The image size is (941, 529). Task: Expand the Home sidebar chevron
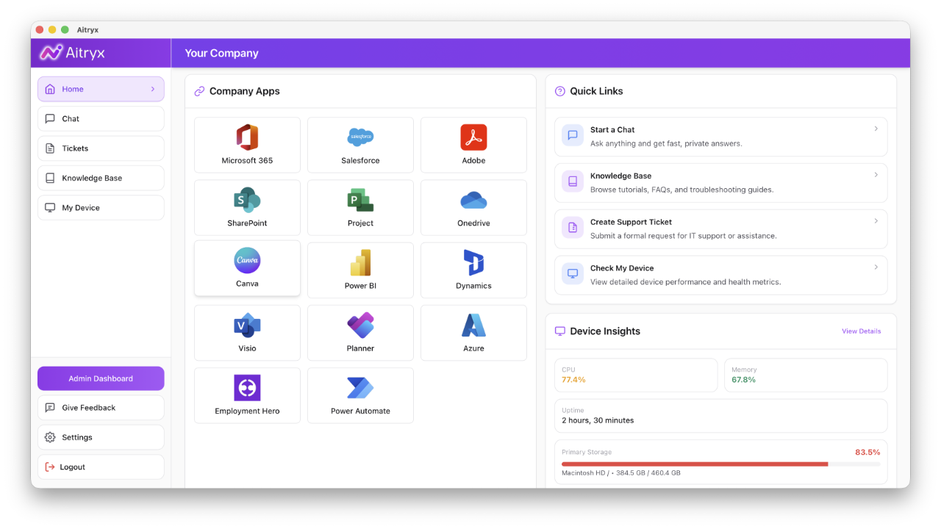153,89
